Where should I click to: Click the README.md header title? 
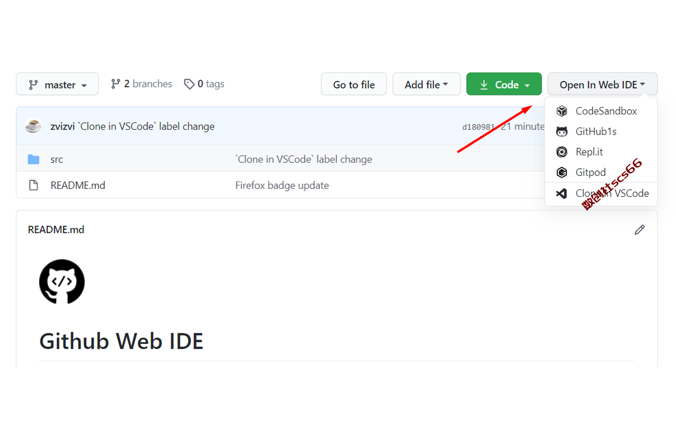(x=56, y=229)
